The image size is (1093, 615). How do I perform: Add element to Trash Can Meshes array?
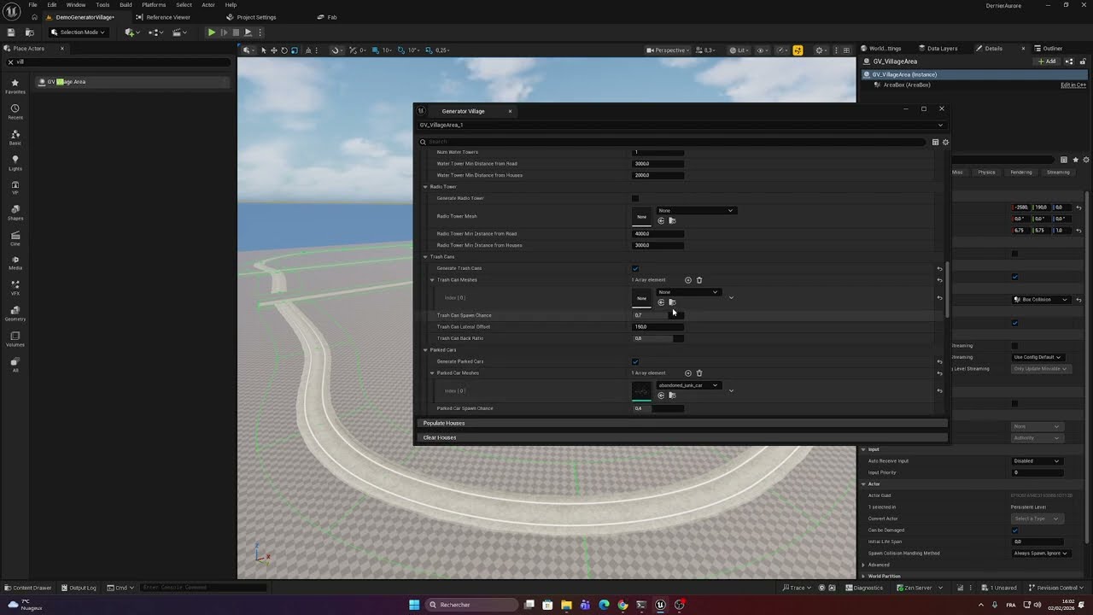[688, 280]
